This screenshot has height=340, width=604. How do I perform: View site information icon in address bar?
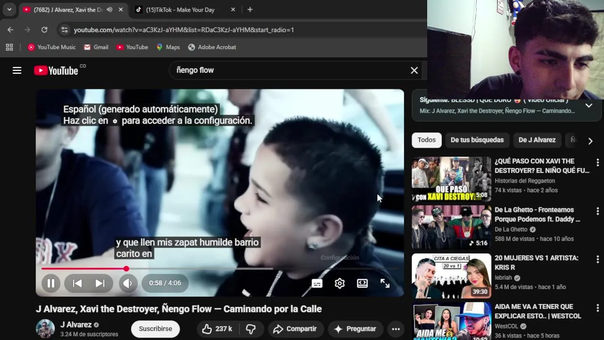[65, 30]
